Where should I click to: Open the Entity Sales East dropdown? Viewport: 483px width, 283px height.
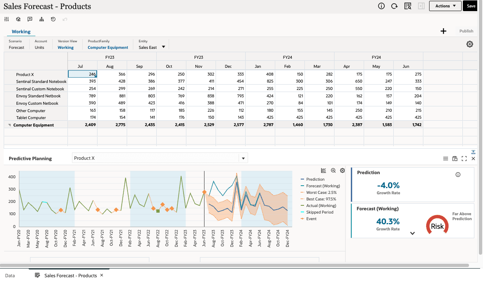click(x=163, y=47)
